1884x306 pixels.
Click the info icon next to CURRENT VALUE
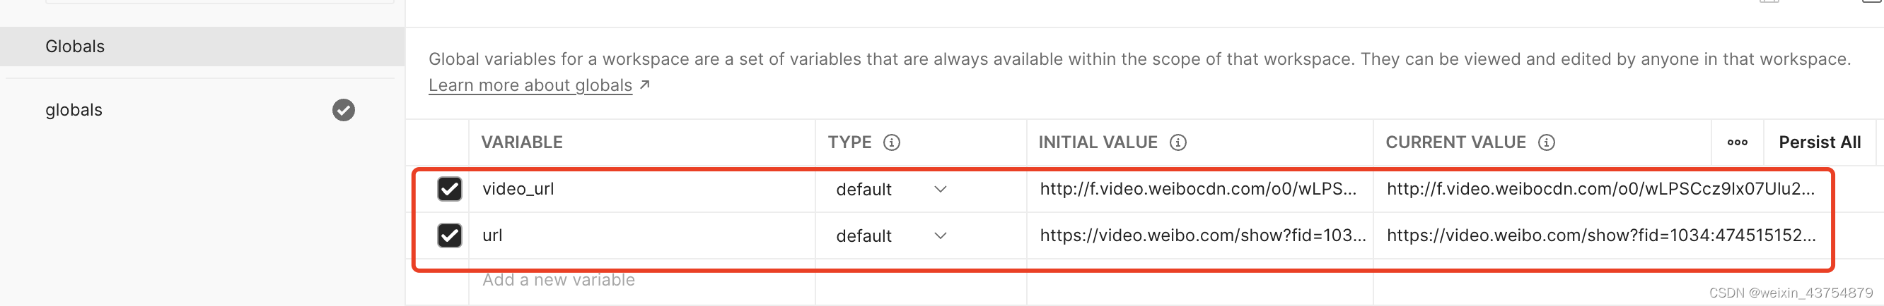[1546, 142]
